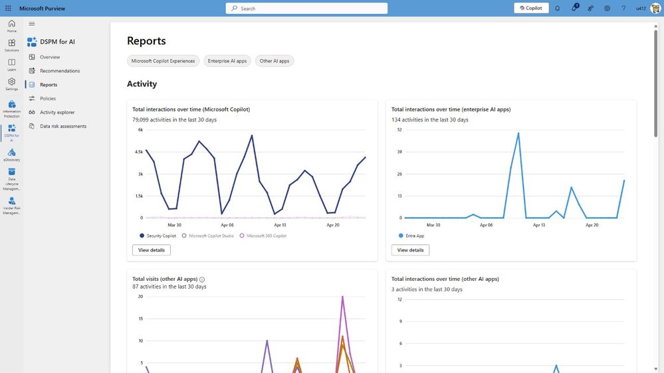View details for enterprise AI apps chart
Viewport: 664px width, 373px height.
410,250
